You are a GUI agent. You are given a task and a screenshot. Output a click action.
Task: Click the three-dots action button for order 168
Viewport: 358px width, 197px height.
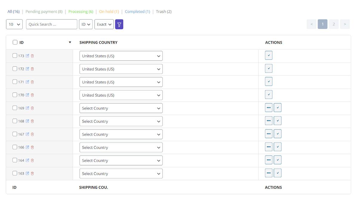(268, 121)
